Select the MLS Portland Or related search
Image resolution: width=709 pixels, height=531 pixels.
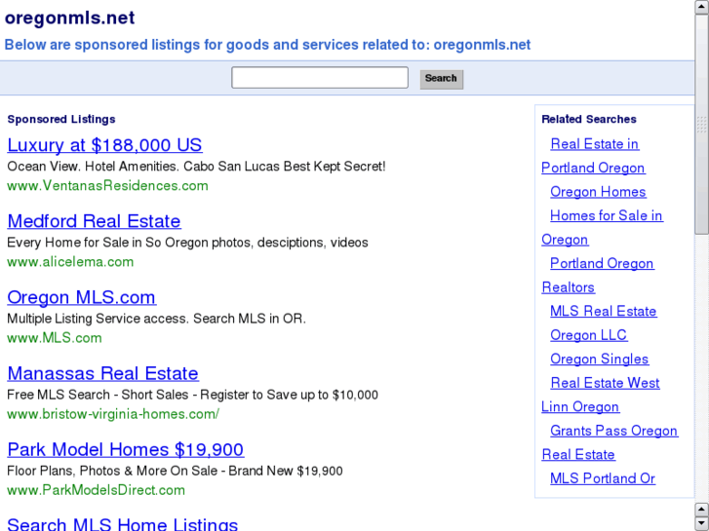pyautogui.click(x=603, y=478)
